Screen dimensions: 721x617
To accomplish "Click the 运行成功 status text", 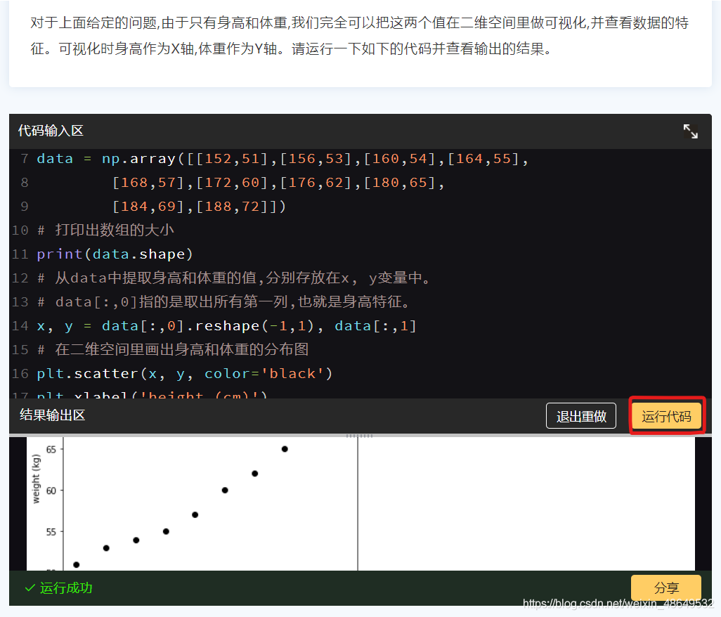I will pos(66,587).
